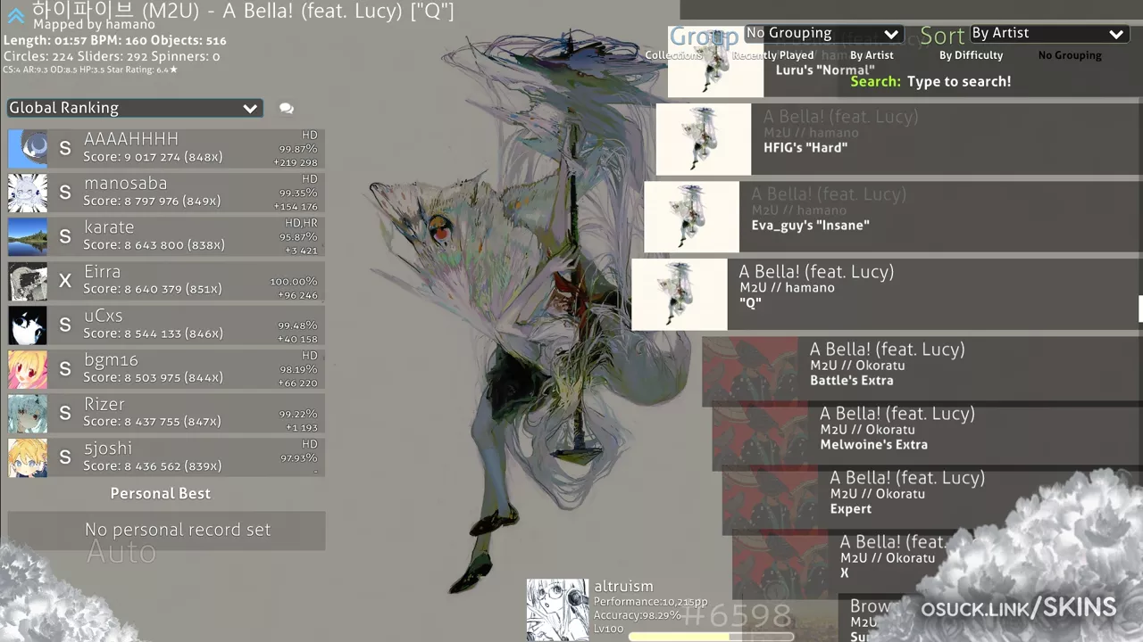
Task: Click the "99.22%" accuracy on Rizer's score
Action: coord(297,415)
